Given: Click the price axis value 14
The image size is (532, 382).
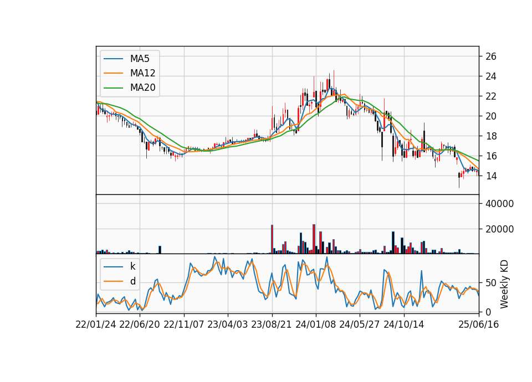Looking at the screenshot, I should click(491, 175).
